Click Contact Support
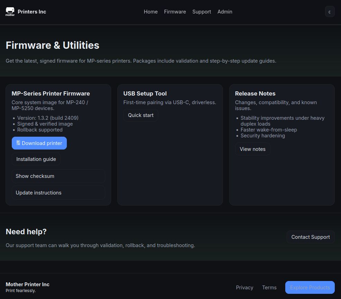Screen dimensions: 341x299 [x=310, y=237]
